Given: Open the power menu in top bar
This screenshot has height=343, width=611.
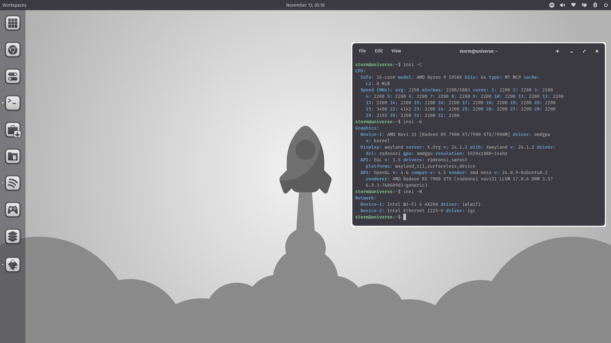Looking at the screenshot, I should (606, 5).
